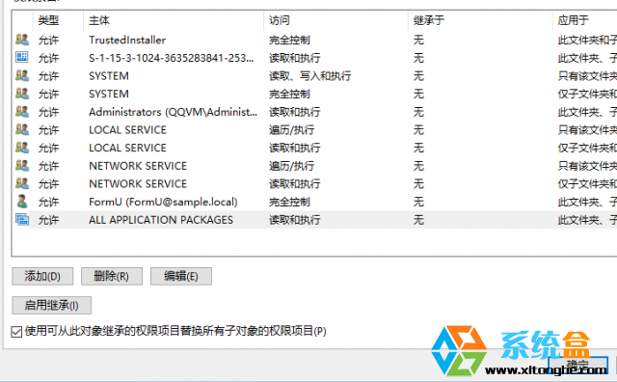Click the 删除(R) button
The image size is (617, 382).
tap(112, 276)
